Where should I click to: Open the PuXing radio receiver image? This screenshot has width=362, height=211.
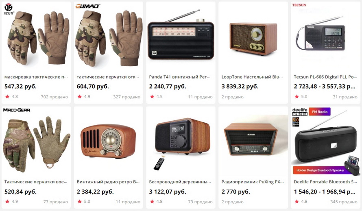(x=251, y=140)
